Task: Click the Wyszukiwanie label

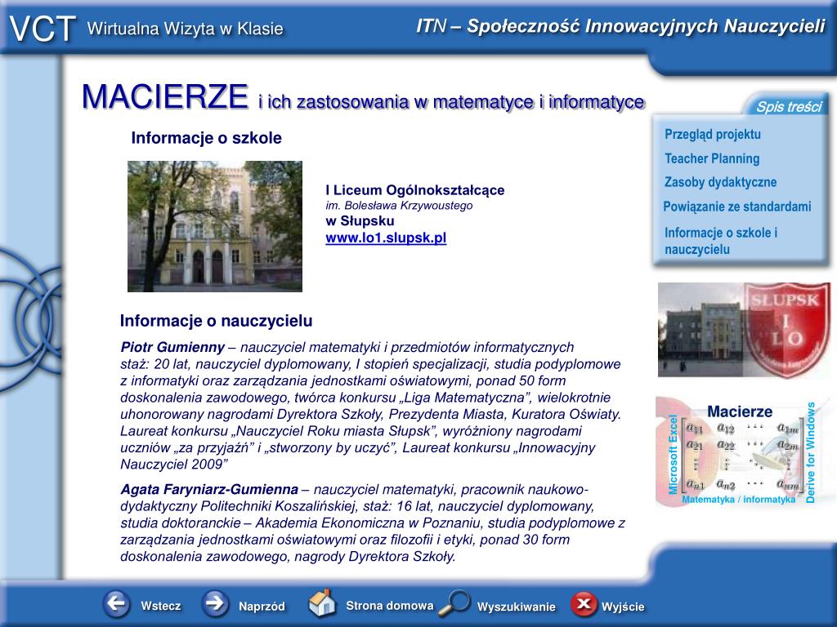Action: coord(517,607)
